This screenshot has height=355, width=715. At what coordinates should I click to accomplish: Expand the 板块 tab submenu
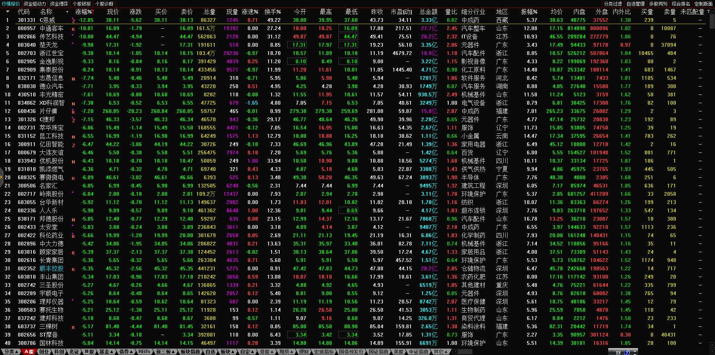[228, 352]
